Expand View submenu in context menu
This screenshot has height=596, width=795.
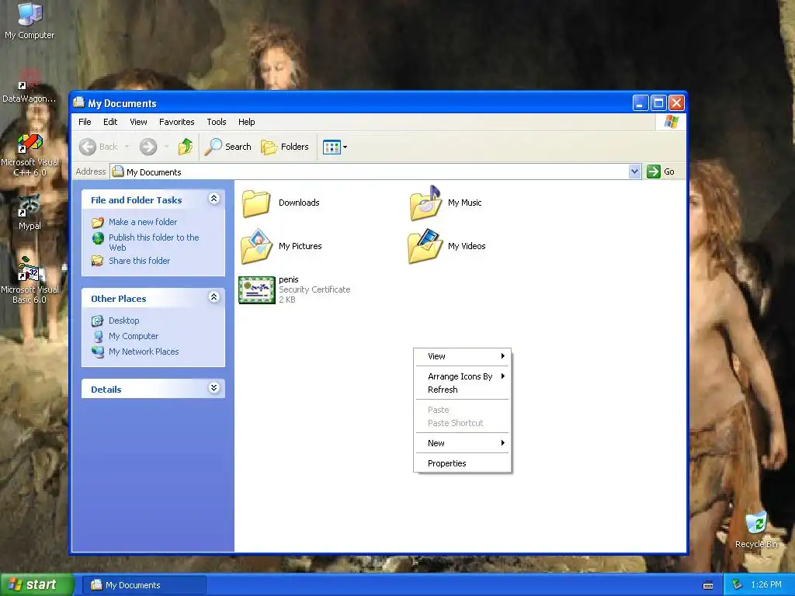pos(463,356)
